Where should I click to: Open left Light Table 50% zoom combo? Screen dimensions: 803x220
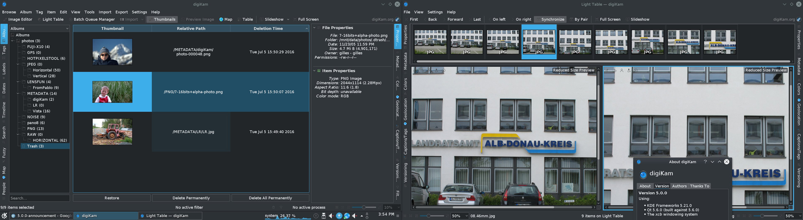pyautogui.click(x=460, y=216)
